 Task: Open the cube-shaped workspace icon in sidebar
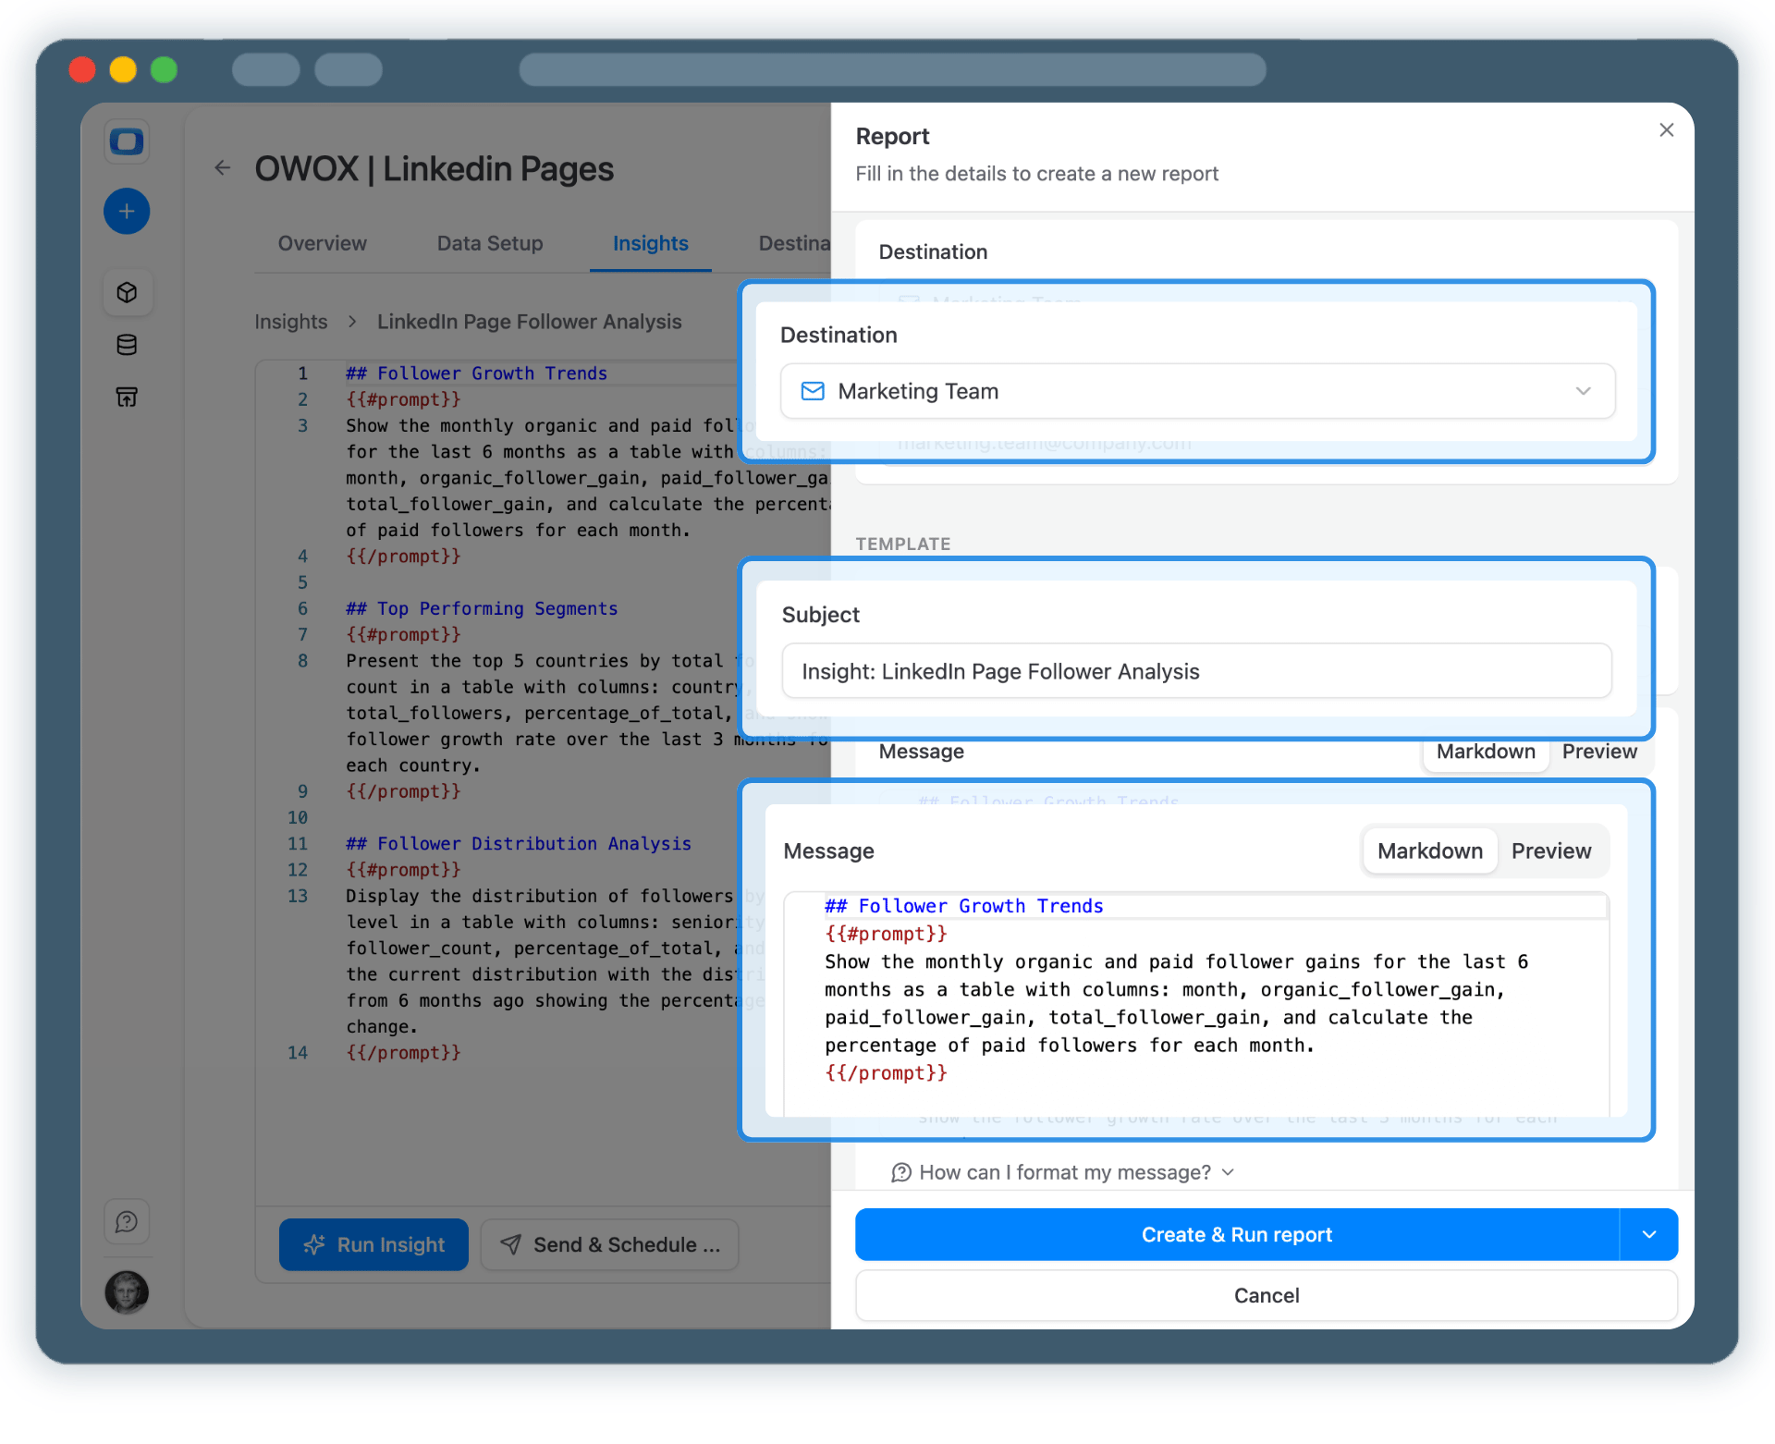coord(127,292)
